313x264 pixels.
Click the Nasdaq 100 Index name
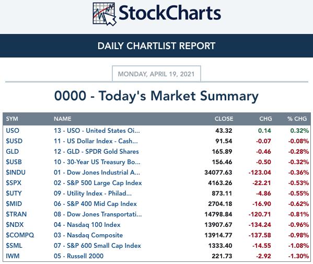pos(87,225)
